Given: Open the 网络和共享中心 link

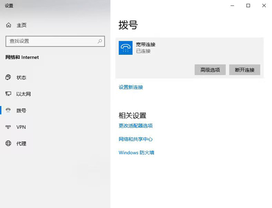Looking at the screenshot, I should coord(135,139).
